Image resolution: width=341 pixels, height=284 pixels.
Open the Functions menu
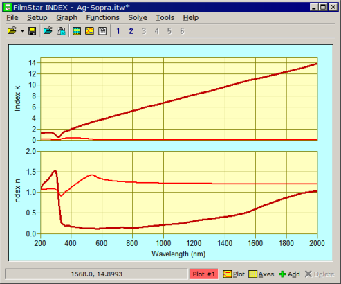click(103, 17)
